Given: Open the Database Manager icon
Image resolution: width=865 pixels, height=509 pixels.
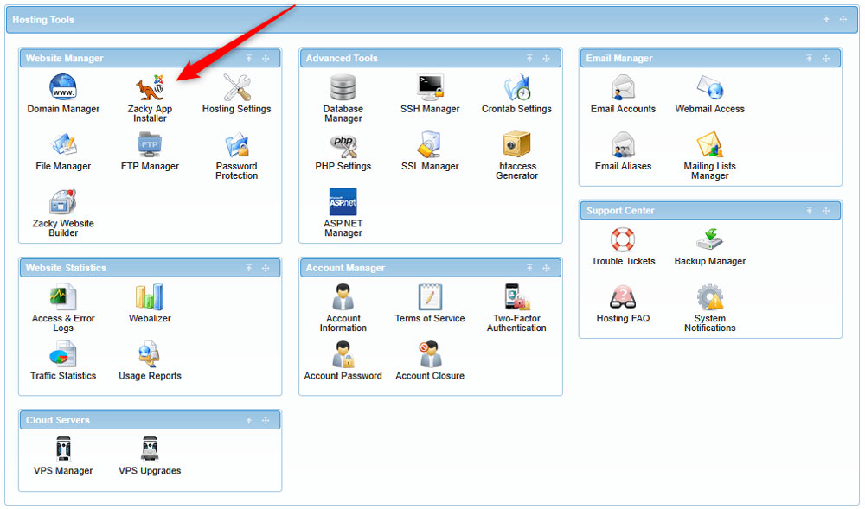Looking at the screenshot, I should [343, 87].
